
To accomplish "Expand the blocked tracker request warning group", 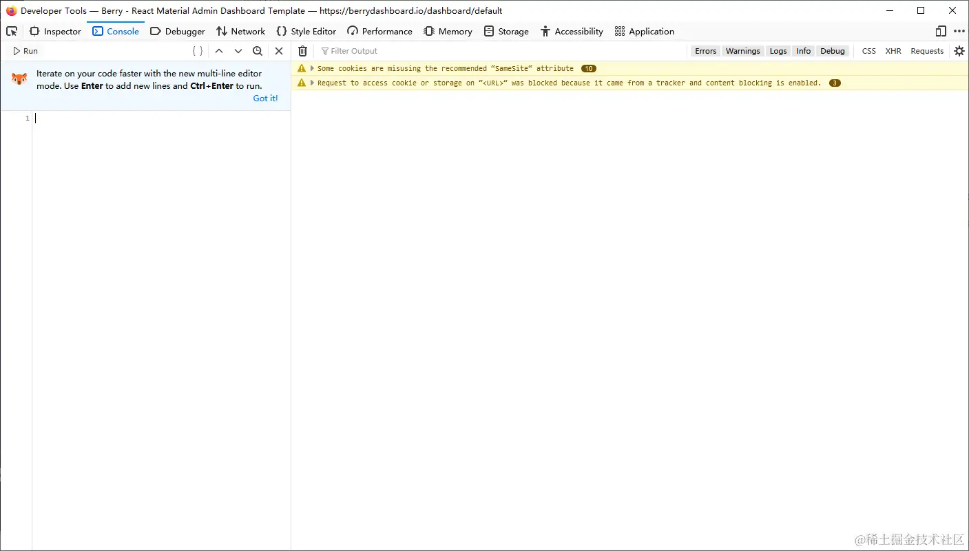I will click(312, 83).
